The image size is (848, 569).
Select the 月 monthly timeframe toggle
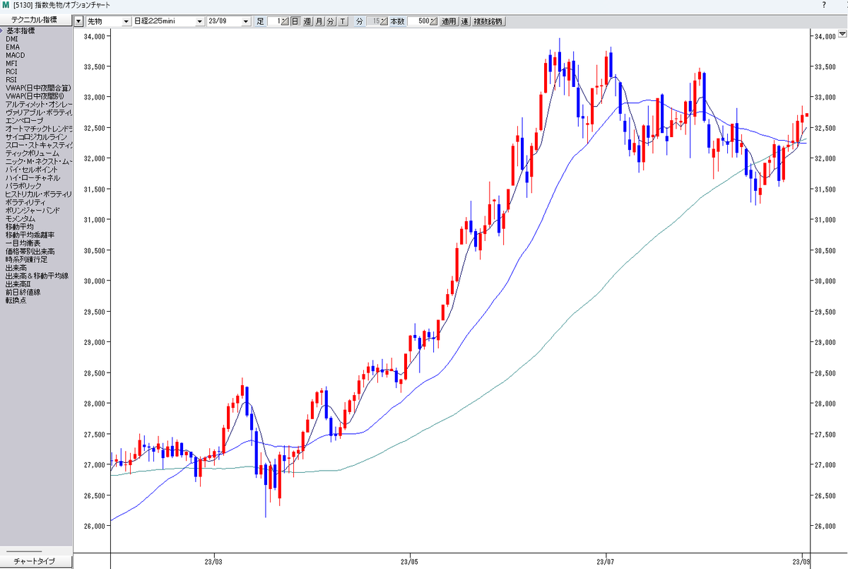point(319,21)
